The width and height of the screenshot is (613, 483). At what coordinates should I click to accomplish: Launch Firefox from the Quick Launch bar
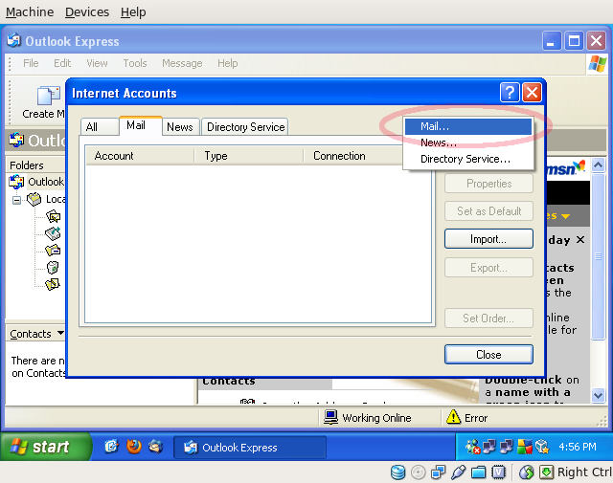click(134, 447)
